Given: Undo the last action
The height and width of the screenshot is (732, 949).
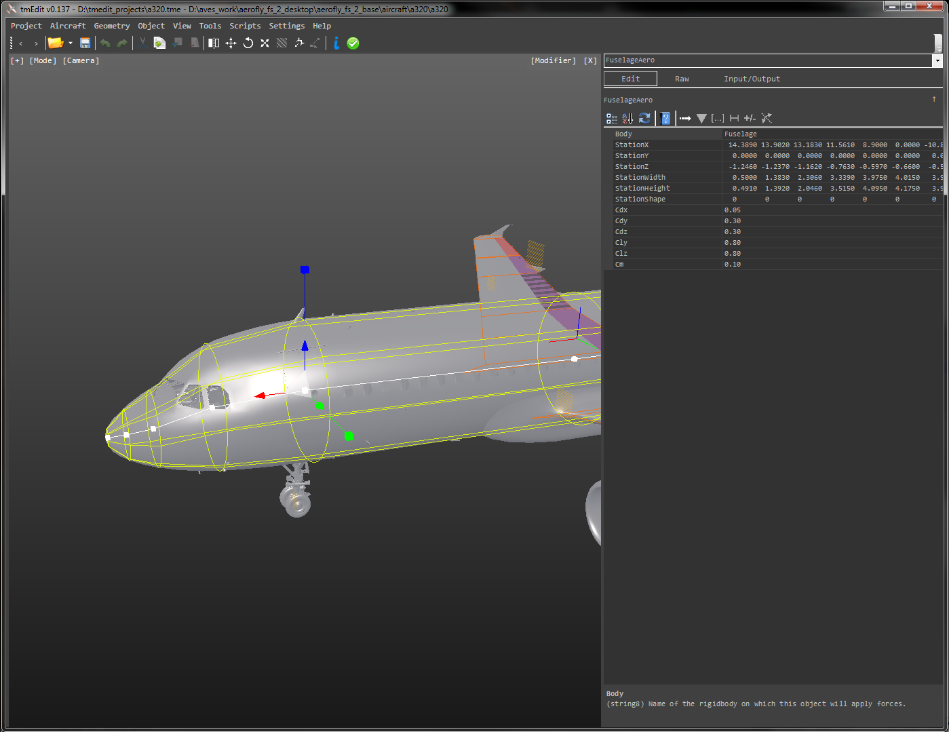Looking at the screenshot, I should tap(106, 43).
